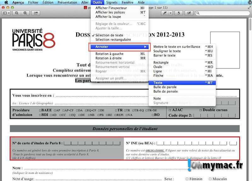Check the BDI procedure box
This screenshot has height=181, width=252.
pos(40,115)
